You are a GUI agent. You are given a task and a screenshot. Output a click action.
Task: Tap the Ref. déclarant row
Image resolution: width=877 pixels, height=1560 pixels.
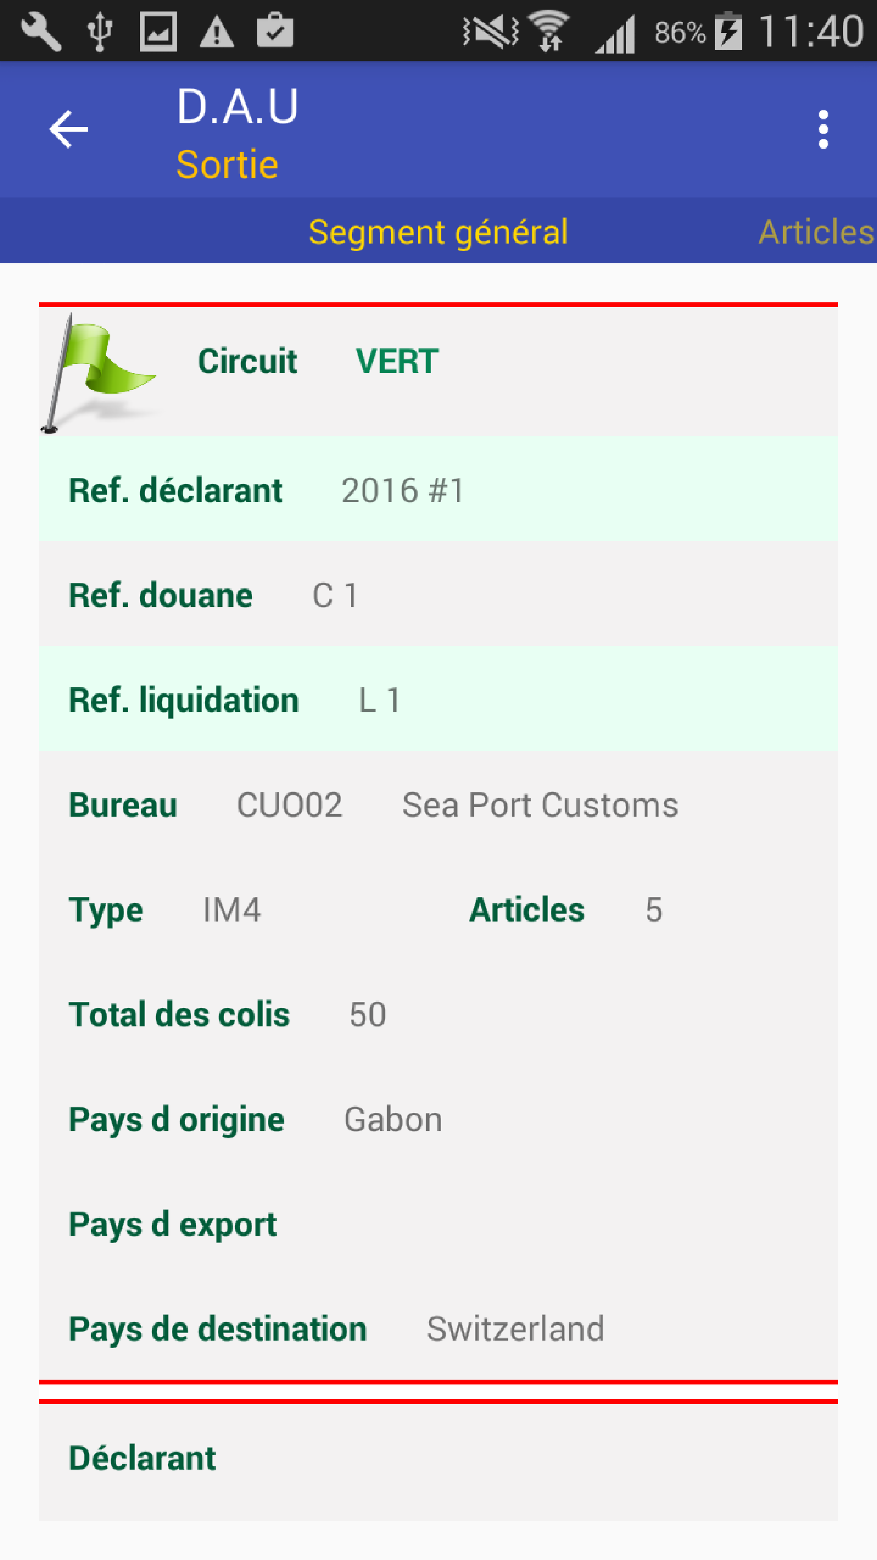tap(438, 489)
